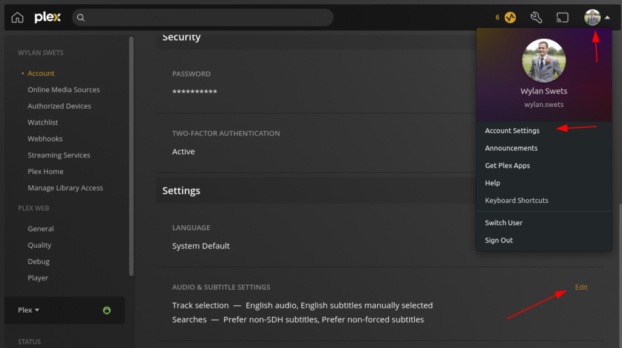Choose Sign Out from user menu
The height and width of the screenshot is (348, 622).
click(x=499, y=240)
